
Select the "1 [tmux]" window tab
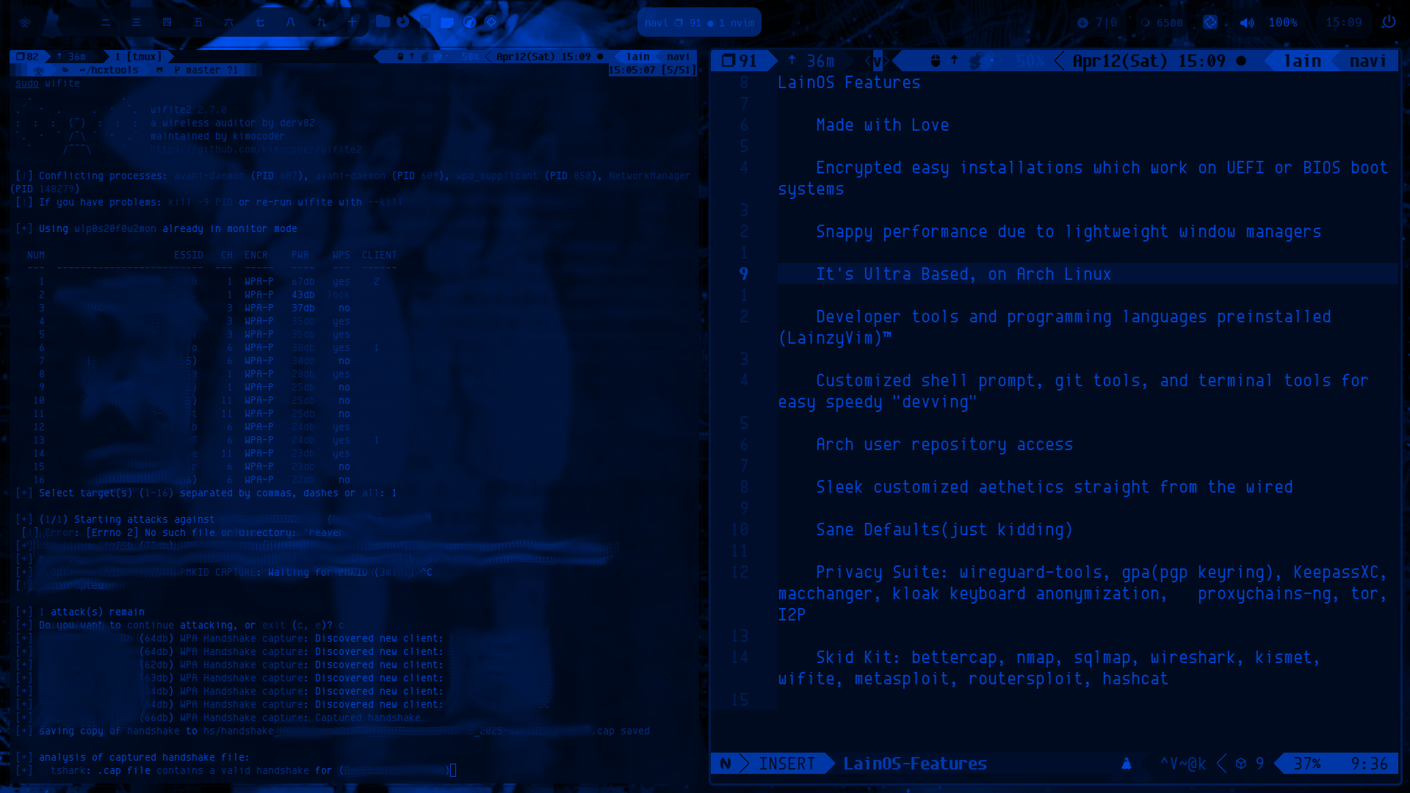point(138,57)
